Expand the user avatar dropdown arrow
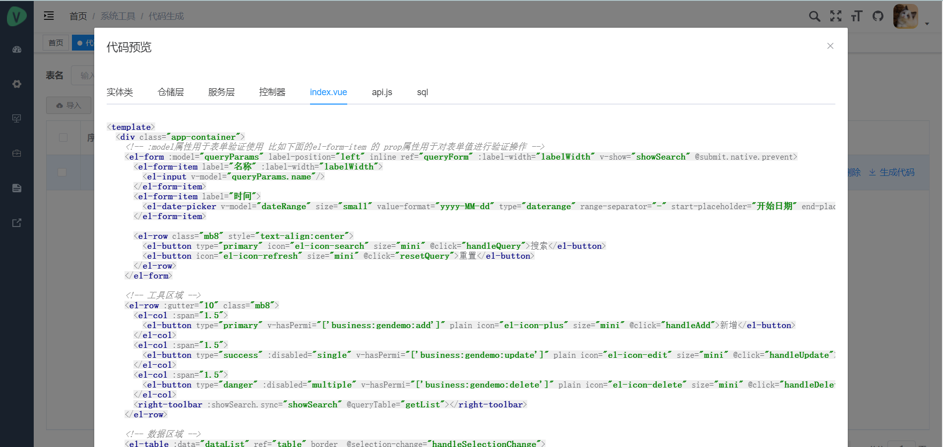Viewport: 943px width, 447px height. 927,23
